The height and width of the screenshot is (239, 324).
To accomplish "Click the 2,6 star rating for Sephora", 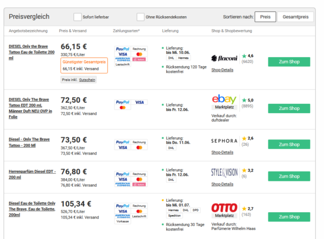I will click(x=247, y=138).
